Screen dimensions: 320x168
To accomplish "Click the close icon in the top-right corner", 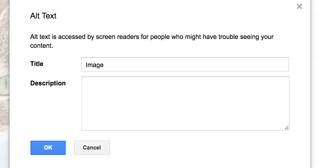I will [x=299, y=6].
